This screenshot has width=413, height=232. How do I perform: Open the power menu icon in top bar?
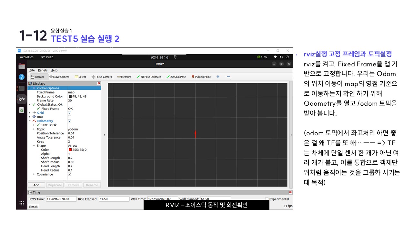coord(287,57)
